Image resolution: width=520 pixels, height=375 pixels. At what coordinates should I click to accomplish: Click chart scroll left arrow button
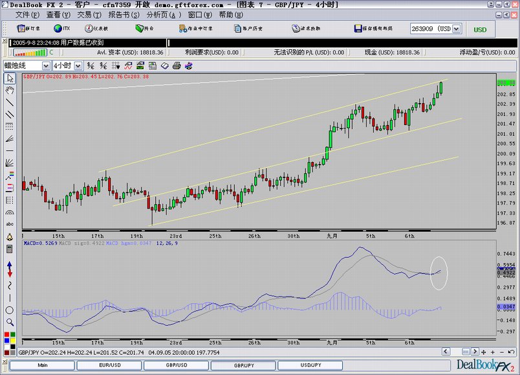pos(446,352)
